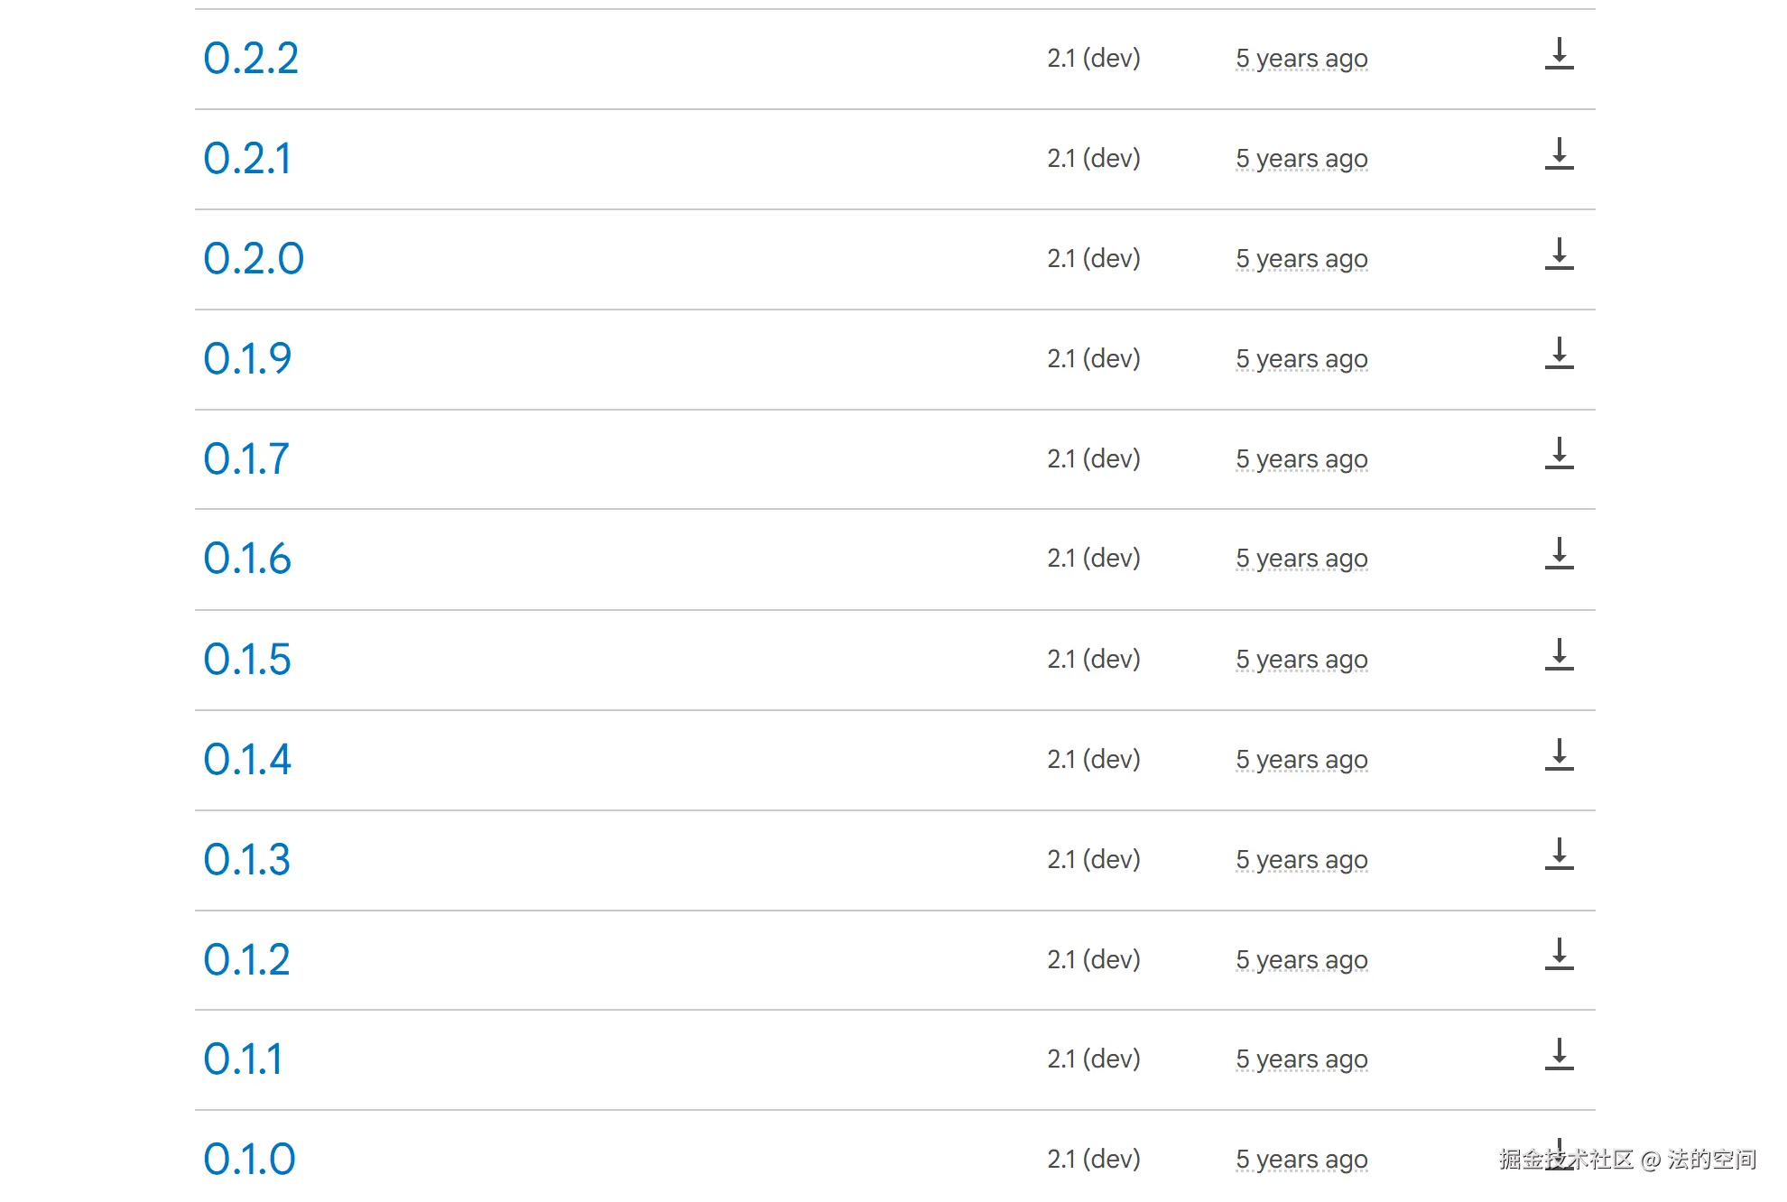
Task: Download version 0.1.9 archive
Action: pyautogui.click(x=1559, y=354)
